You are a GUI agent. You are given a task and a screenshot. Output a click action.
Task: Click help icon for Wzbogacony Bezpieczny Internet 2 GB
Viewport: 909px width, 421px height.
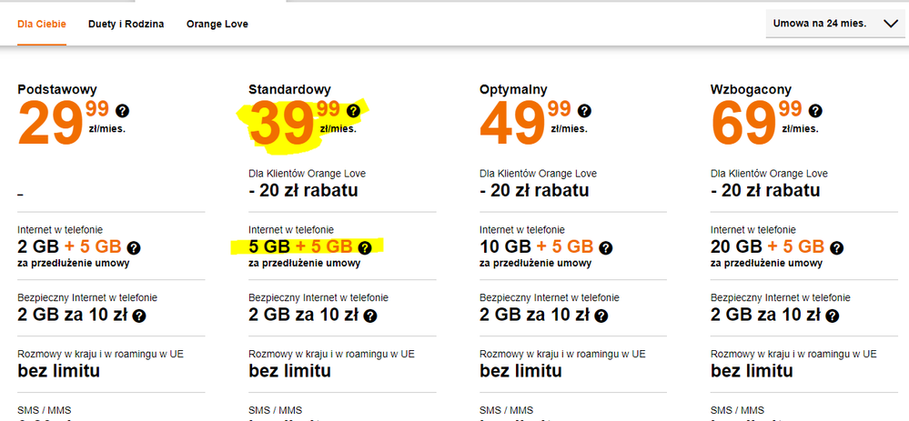click(x=833, y=316)
